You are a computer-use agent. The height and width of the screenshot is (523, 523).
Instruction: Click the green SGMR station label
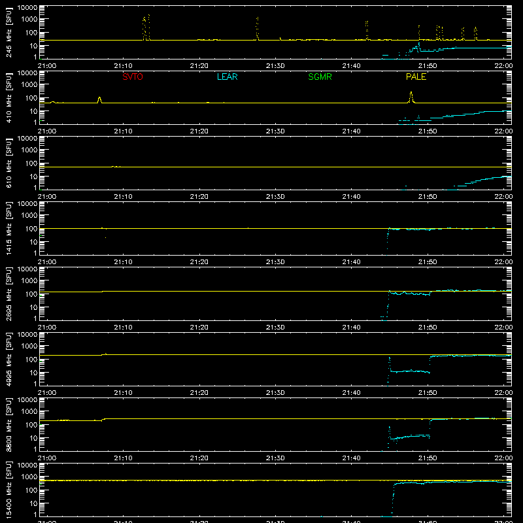[x=320, y=76]
